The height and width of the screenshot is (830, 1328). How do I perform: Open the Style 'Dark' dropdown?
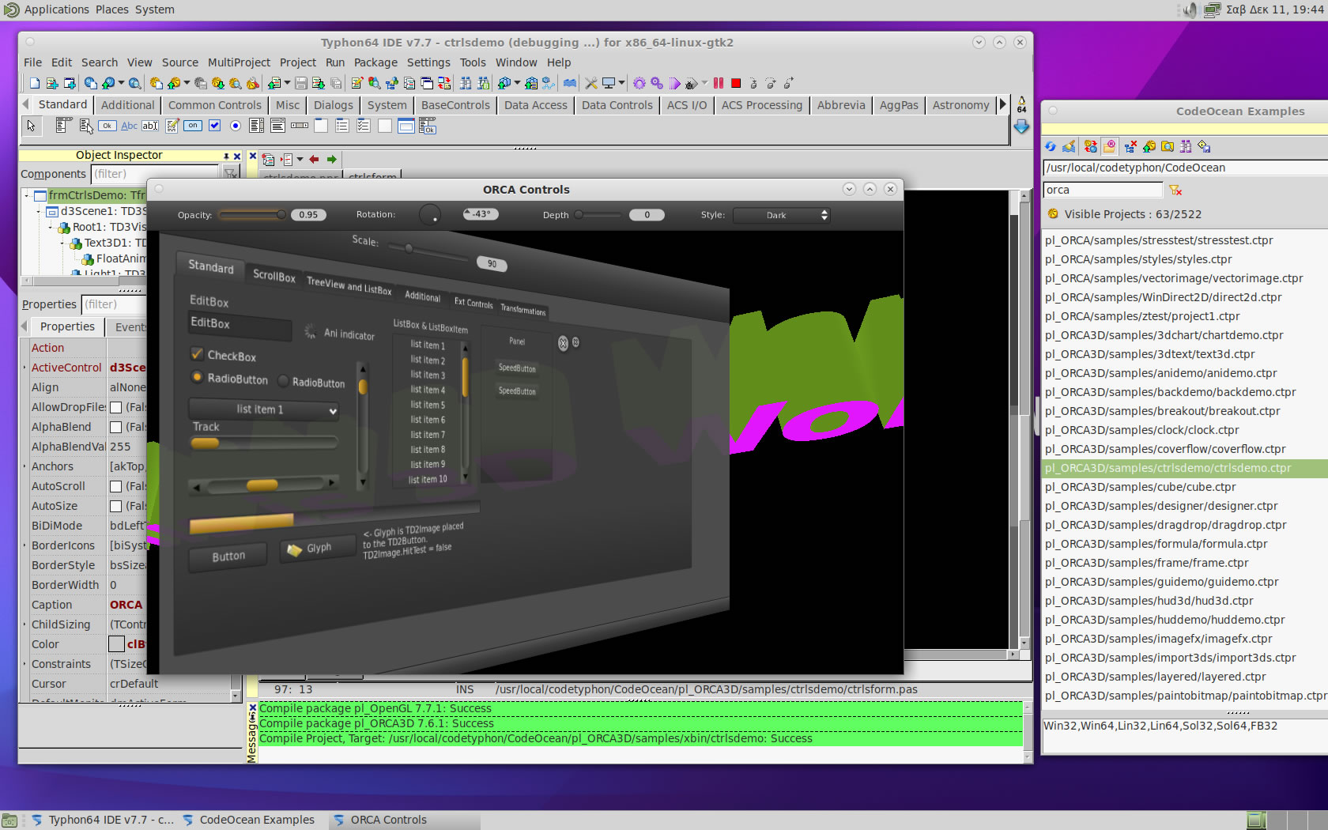pyautogui.click(x=782, y=215)
